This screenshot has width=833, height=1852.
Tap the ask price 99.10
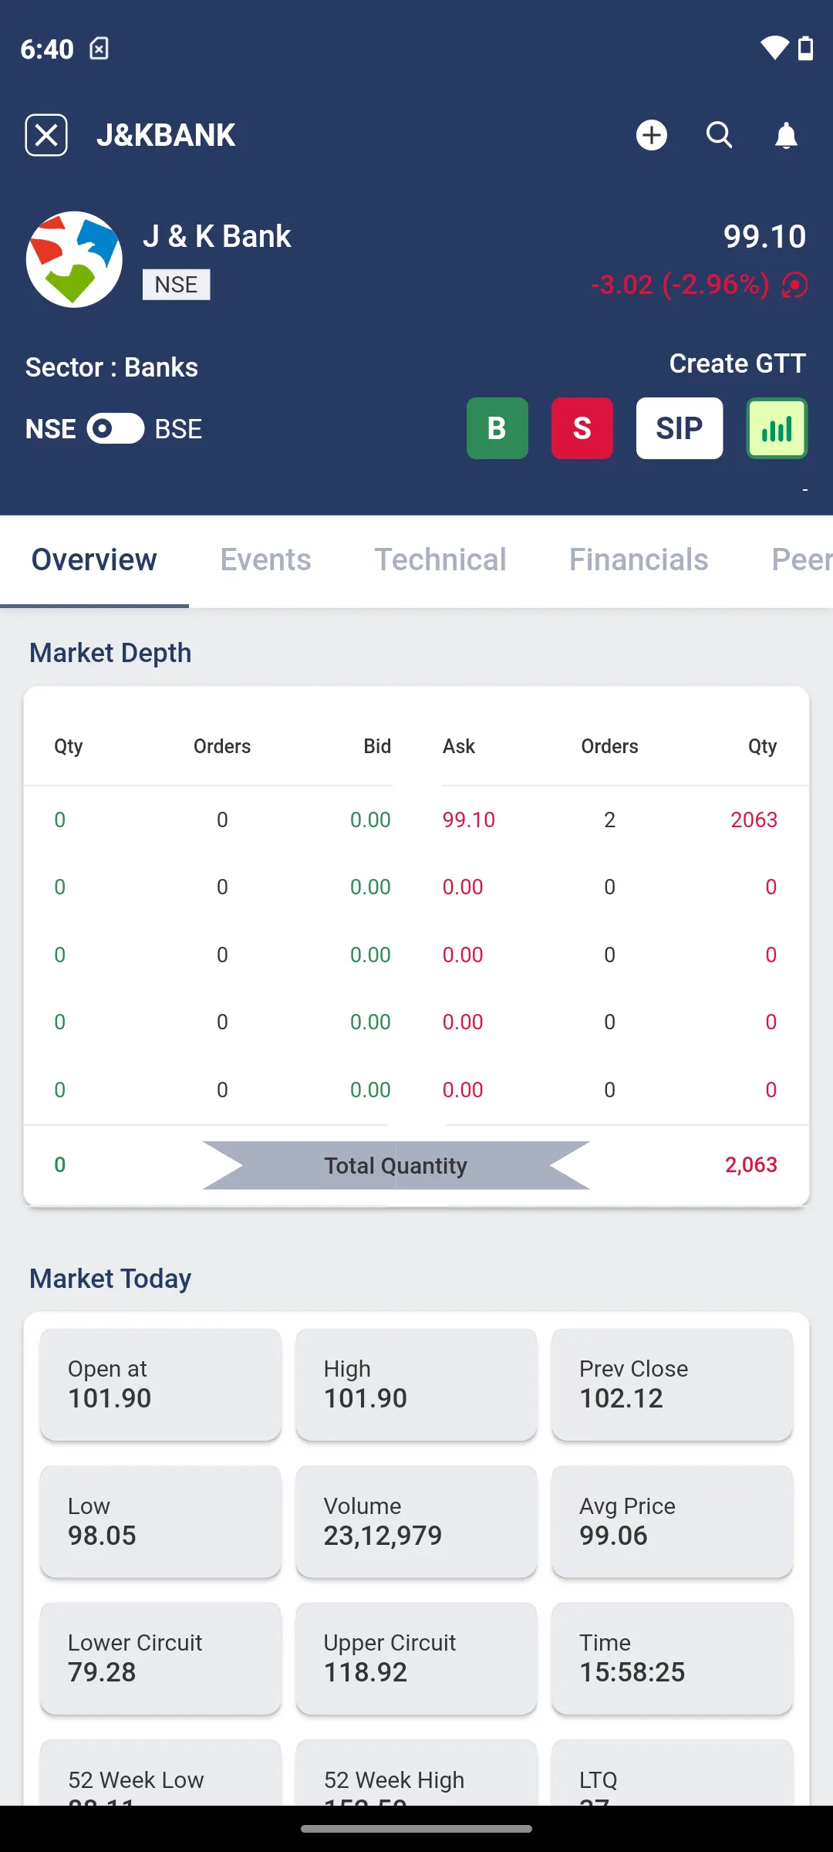(469, 820)
